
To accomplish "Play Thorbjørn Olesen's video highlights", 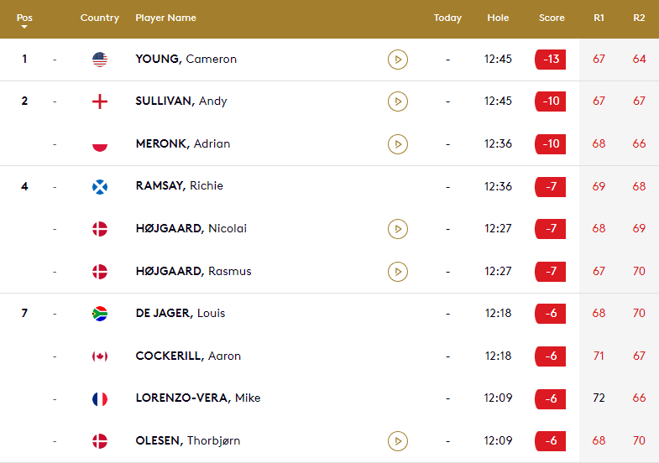I will (398, 441).
